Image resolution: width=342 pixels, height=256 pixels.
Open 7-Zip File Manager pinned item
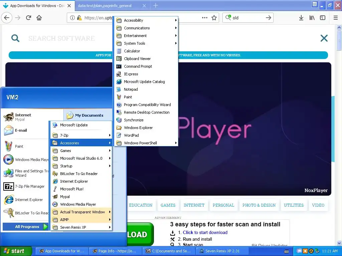25,187
